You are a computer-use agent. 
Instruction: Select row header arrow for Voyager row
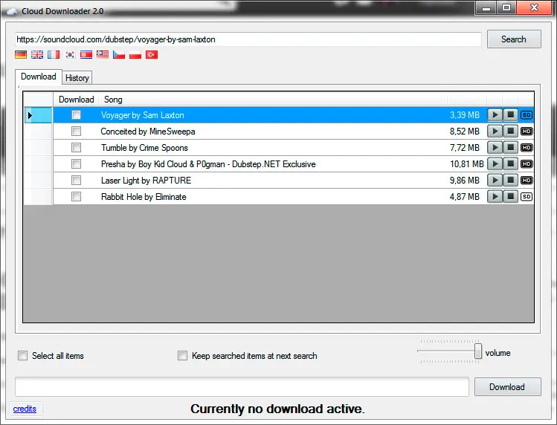click(x=38, y=115)
